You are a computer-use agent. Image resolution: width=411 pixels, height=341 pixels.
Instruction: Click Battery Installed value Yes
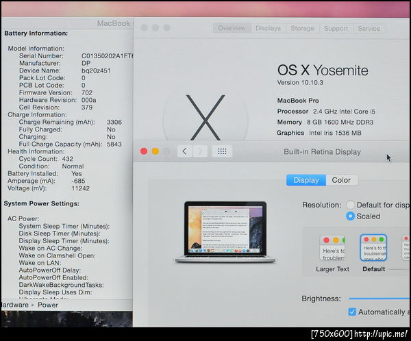(77, 173)
